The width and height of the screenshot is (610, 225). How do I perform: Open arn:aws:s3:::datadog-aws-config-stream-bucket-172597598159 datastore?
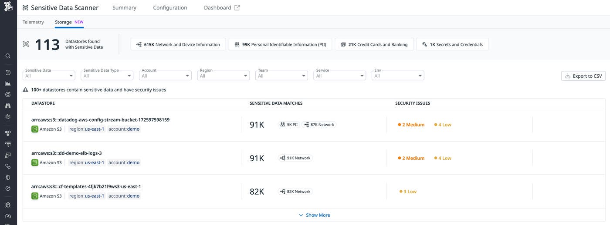pyautogui.click(x=100, y=119)
